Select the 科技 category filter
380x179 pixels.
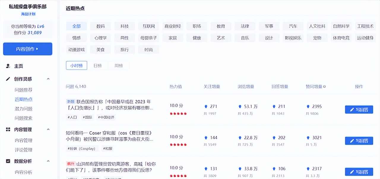[x=125, y=26]
